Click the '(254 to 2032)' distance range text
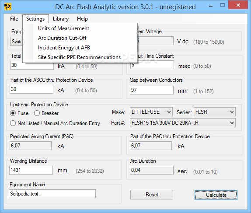This screenshot has height=213, width=251. (x=90, y=171)
